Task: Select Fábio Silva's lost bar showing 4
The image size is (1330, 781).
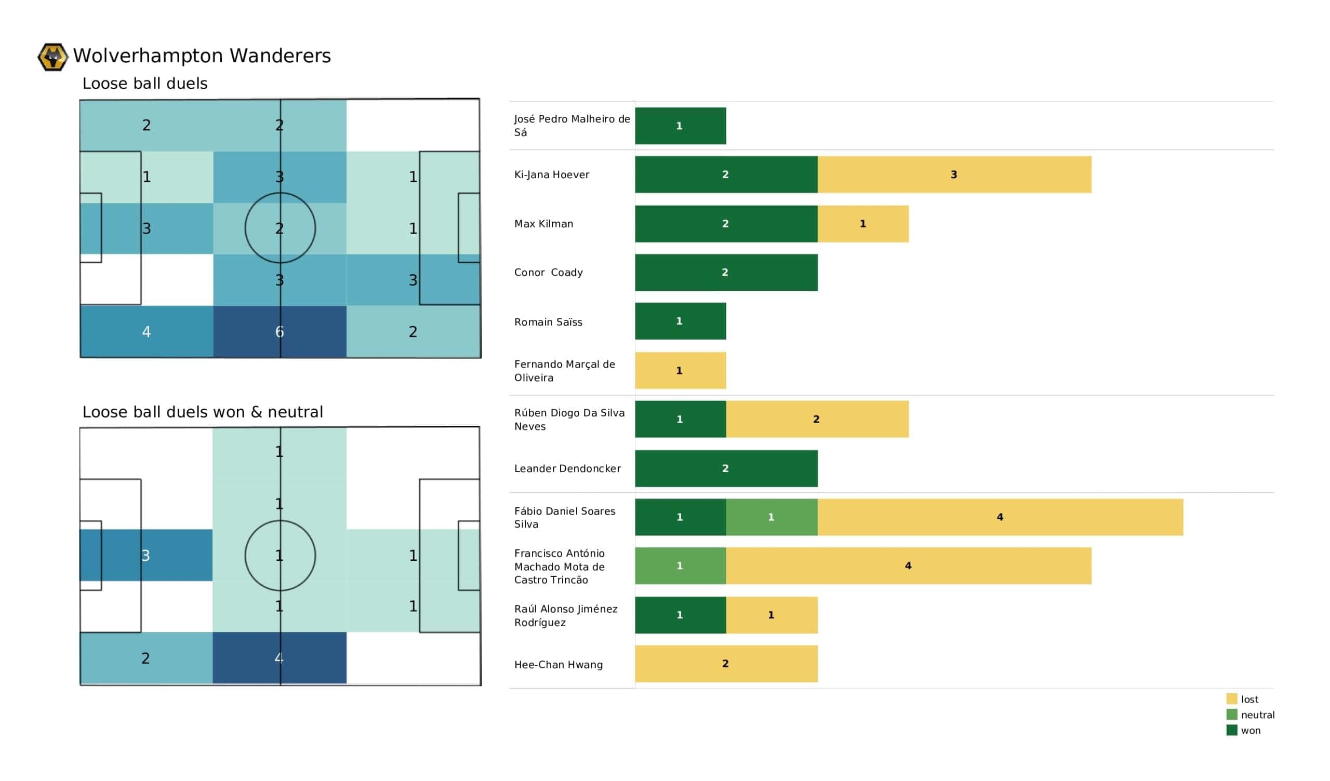Action: tap(1000, 517)
